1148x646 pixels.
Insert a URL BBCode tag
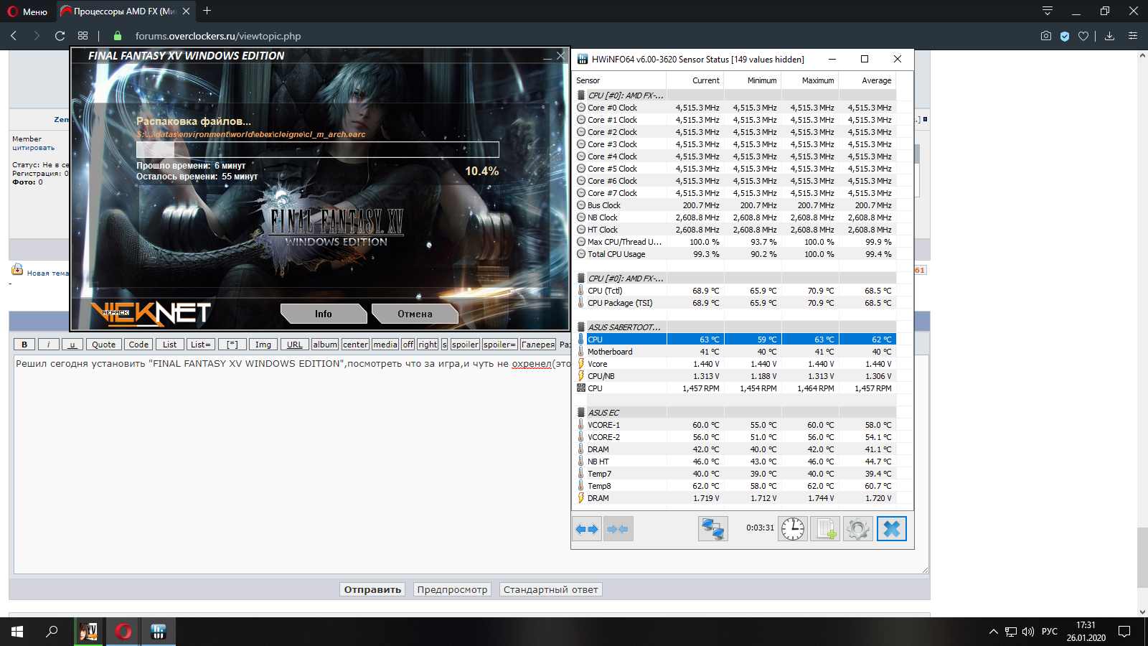(x=295, y=345)
